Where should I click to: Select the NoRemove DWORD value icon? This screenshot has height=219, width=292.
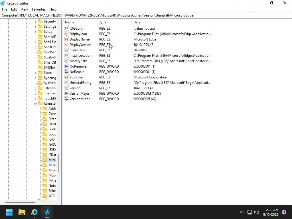pos(67,66)
